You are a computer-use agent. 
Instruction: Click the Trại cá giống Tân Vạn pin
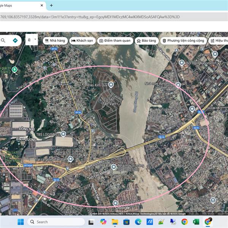click(x=71, y=159)
